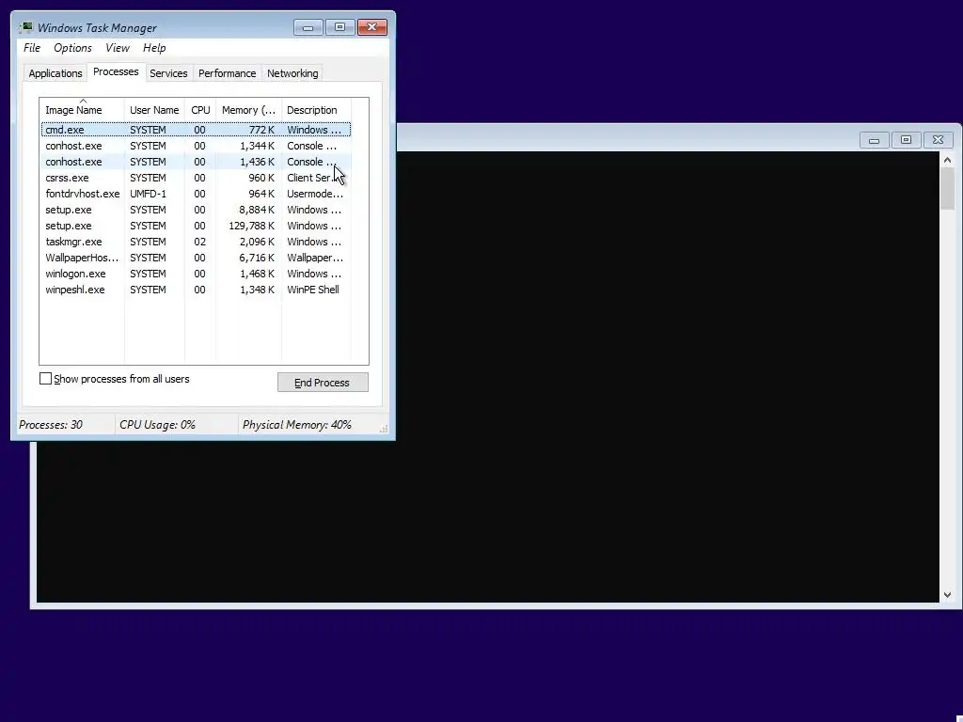This screenshot has width=963, height=722.
Task: Select the winlogon.exe process
Action: coord(196,274)
